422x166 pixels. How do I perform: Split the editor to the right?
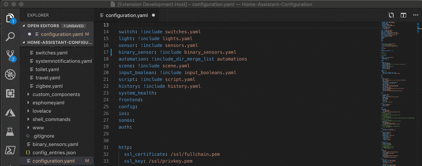(x=403, y=15)
